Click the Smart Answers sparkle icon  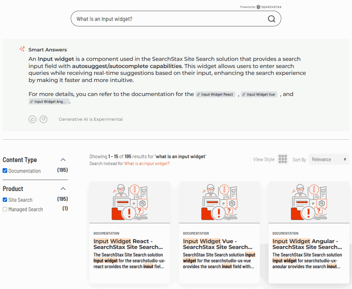click(x=22, y=49)
